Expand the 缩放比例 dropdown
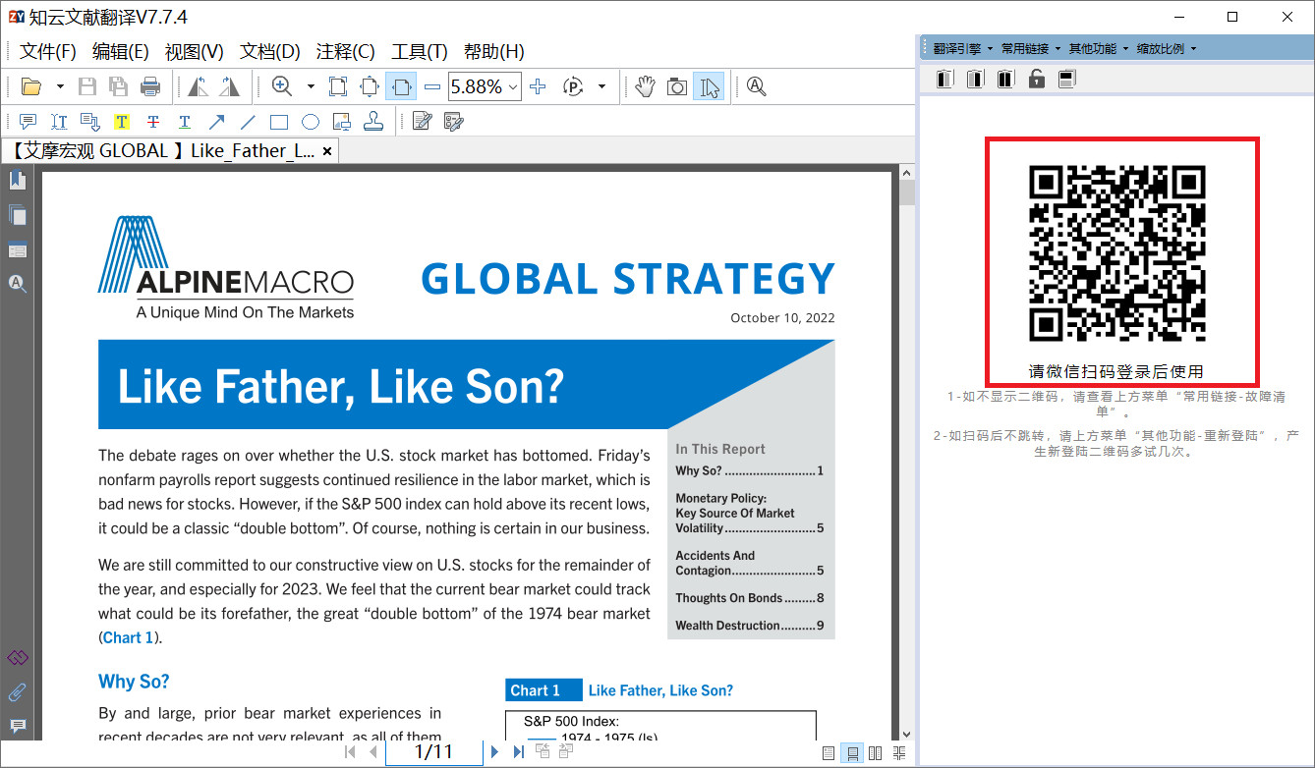1315x768 pixels. tap(1166, 48)
